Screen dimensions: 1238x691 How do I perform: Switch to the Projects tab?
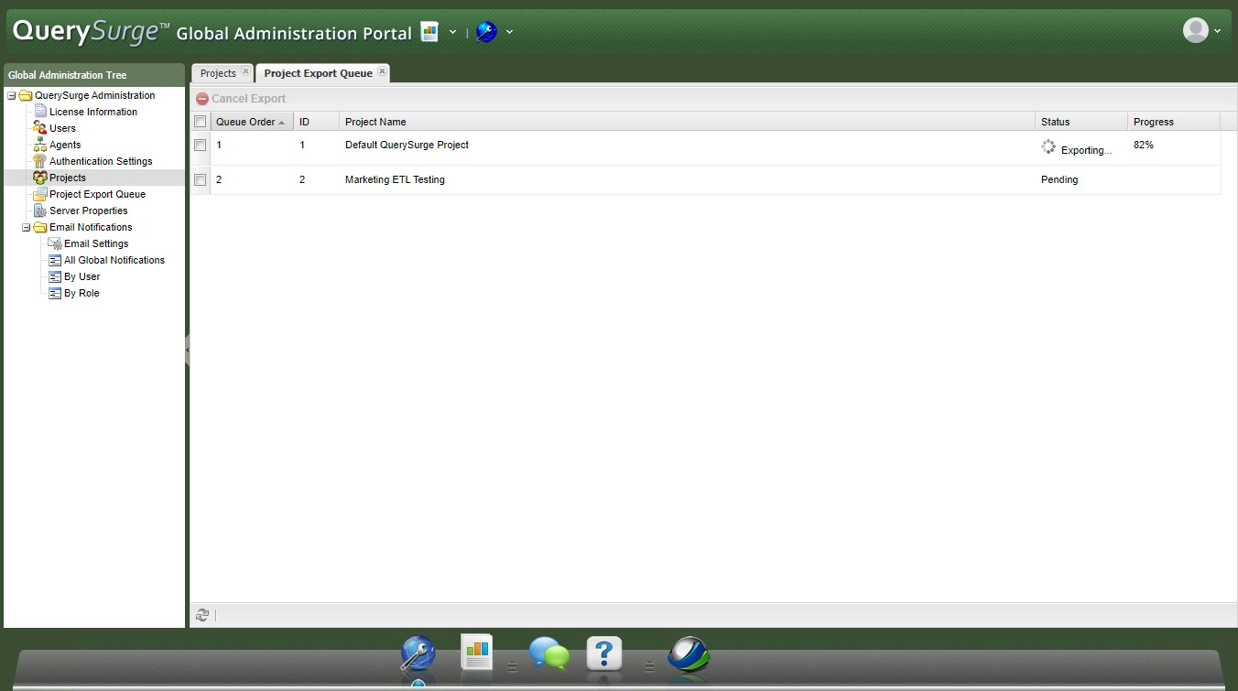coord(218,73)
